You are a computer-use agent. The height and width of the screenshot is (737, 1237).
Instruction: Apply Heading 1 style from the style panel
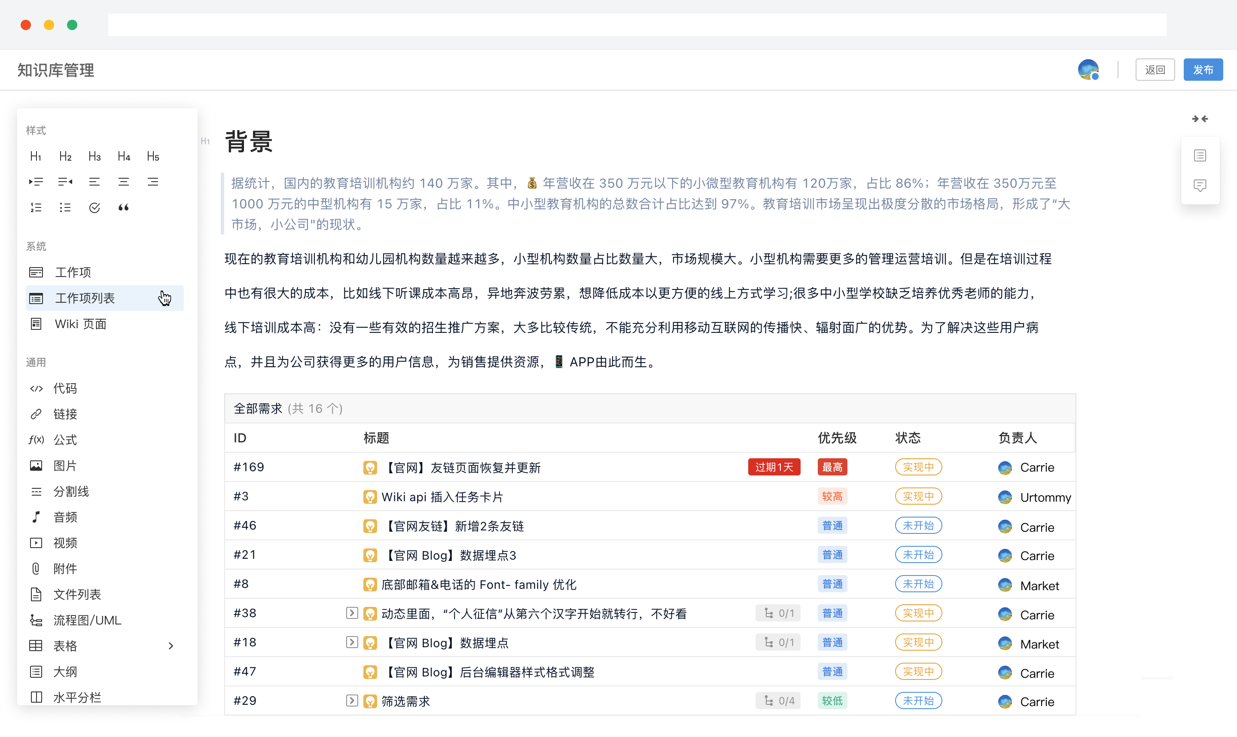[x=35, y=156]
